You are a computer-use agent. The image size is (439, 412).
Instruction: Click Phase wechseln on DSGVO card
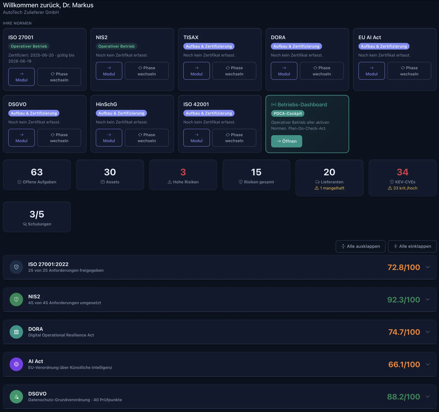click(59, 137)
